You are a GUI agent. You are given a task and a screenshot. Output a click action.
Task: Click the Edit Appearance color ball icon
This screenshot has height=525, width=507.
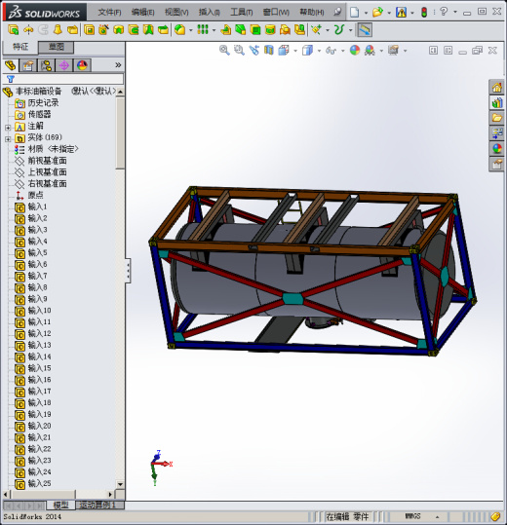pos(355,51)
